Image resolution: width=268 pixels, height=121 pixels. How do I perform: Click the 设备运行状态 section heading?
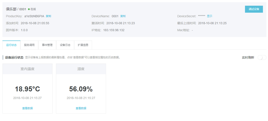point(14,57)
